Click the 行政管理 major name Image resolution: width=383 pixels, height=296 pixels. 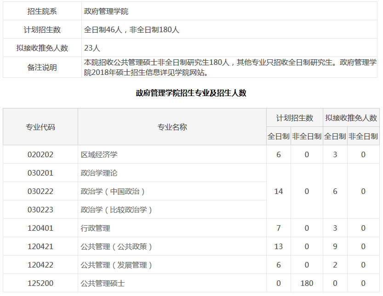96,228
